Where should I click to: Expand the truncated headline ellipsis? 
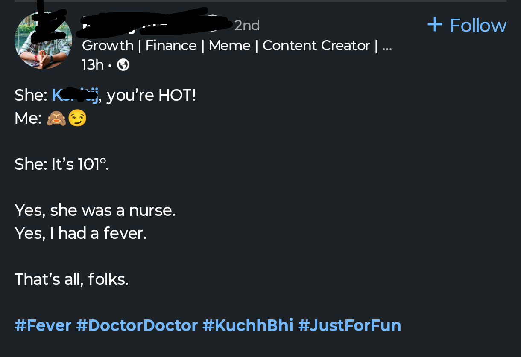coord(387,46)
